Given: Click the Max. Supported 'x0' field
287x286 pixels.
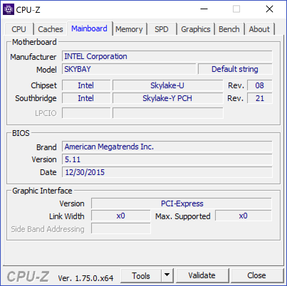Looking at the screenshot, I should tap(244, 216).
